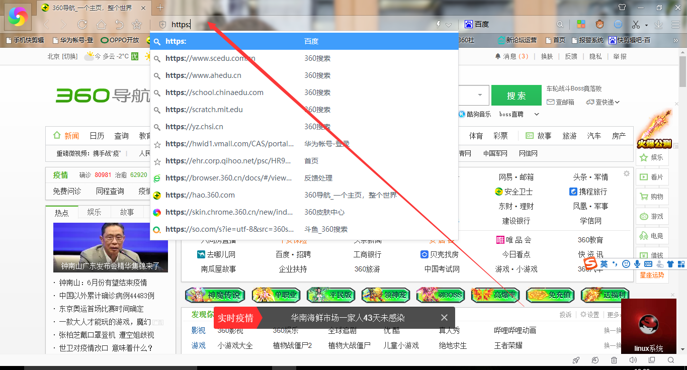Image resolution: width=687 pixels, height=370 pixels.
Task: Close the 实时疫情 notification banner
Action: point(444,318)
